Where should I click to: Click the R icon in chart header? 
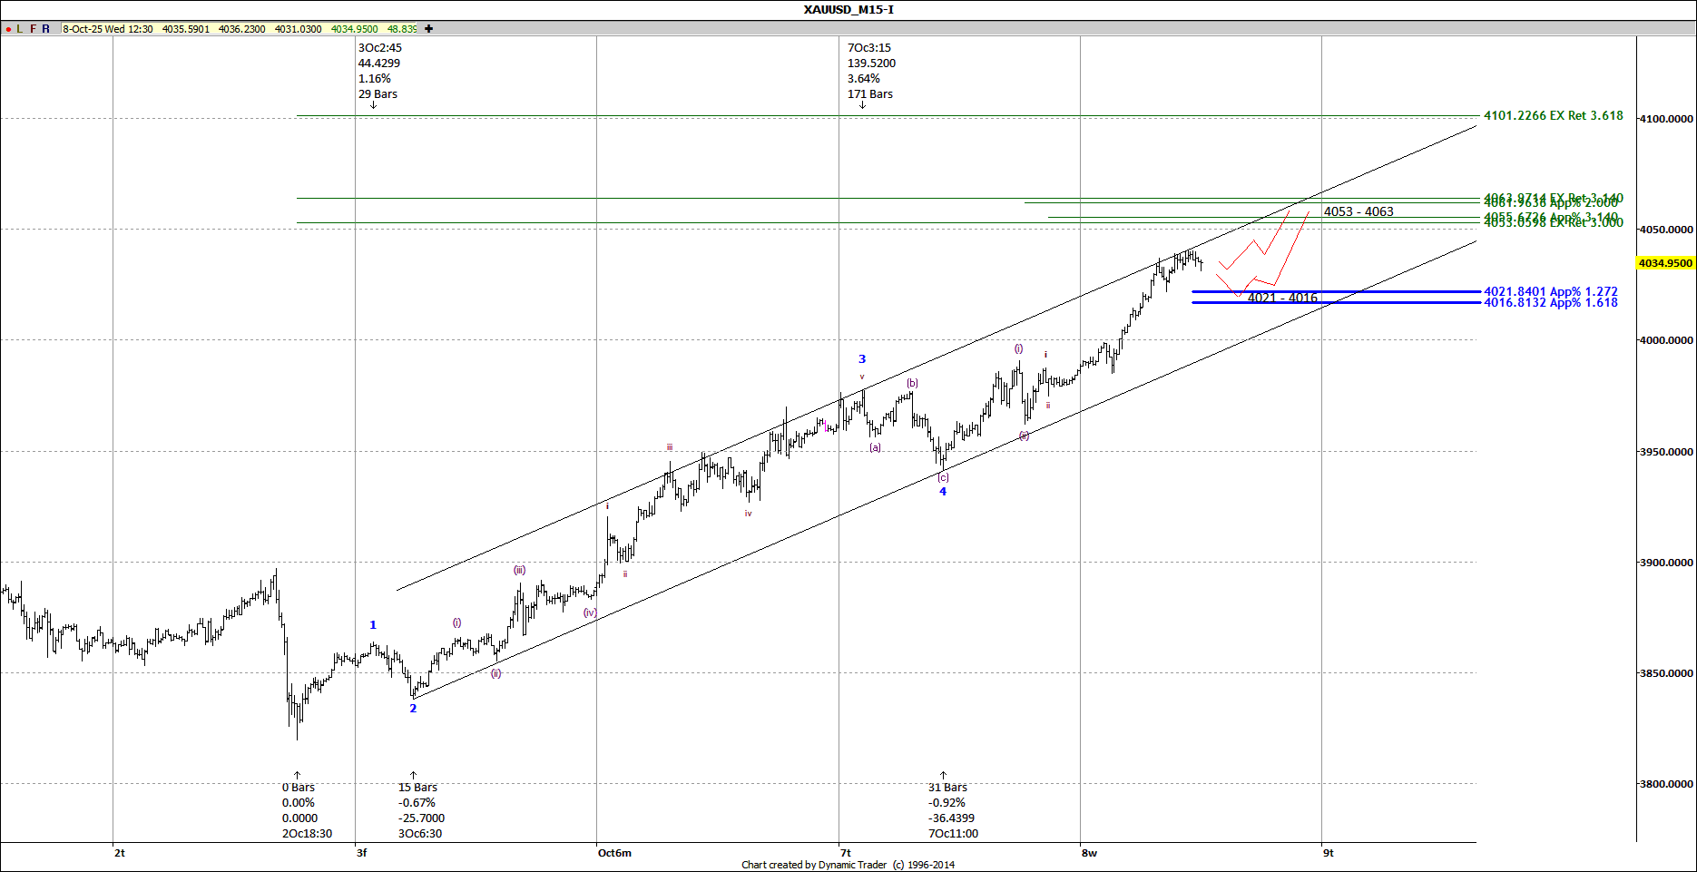pos(46,29)
